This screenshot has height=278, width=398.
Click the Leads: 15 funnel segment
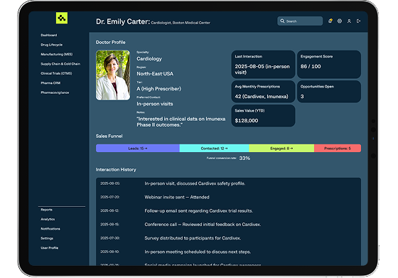[138, 149]
